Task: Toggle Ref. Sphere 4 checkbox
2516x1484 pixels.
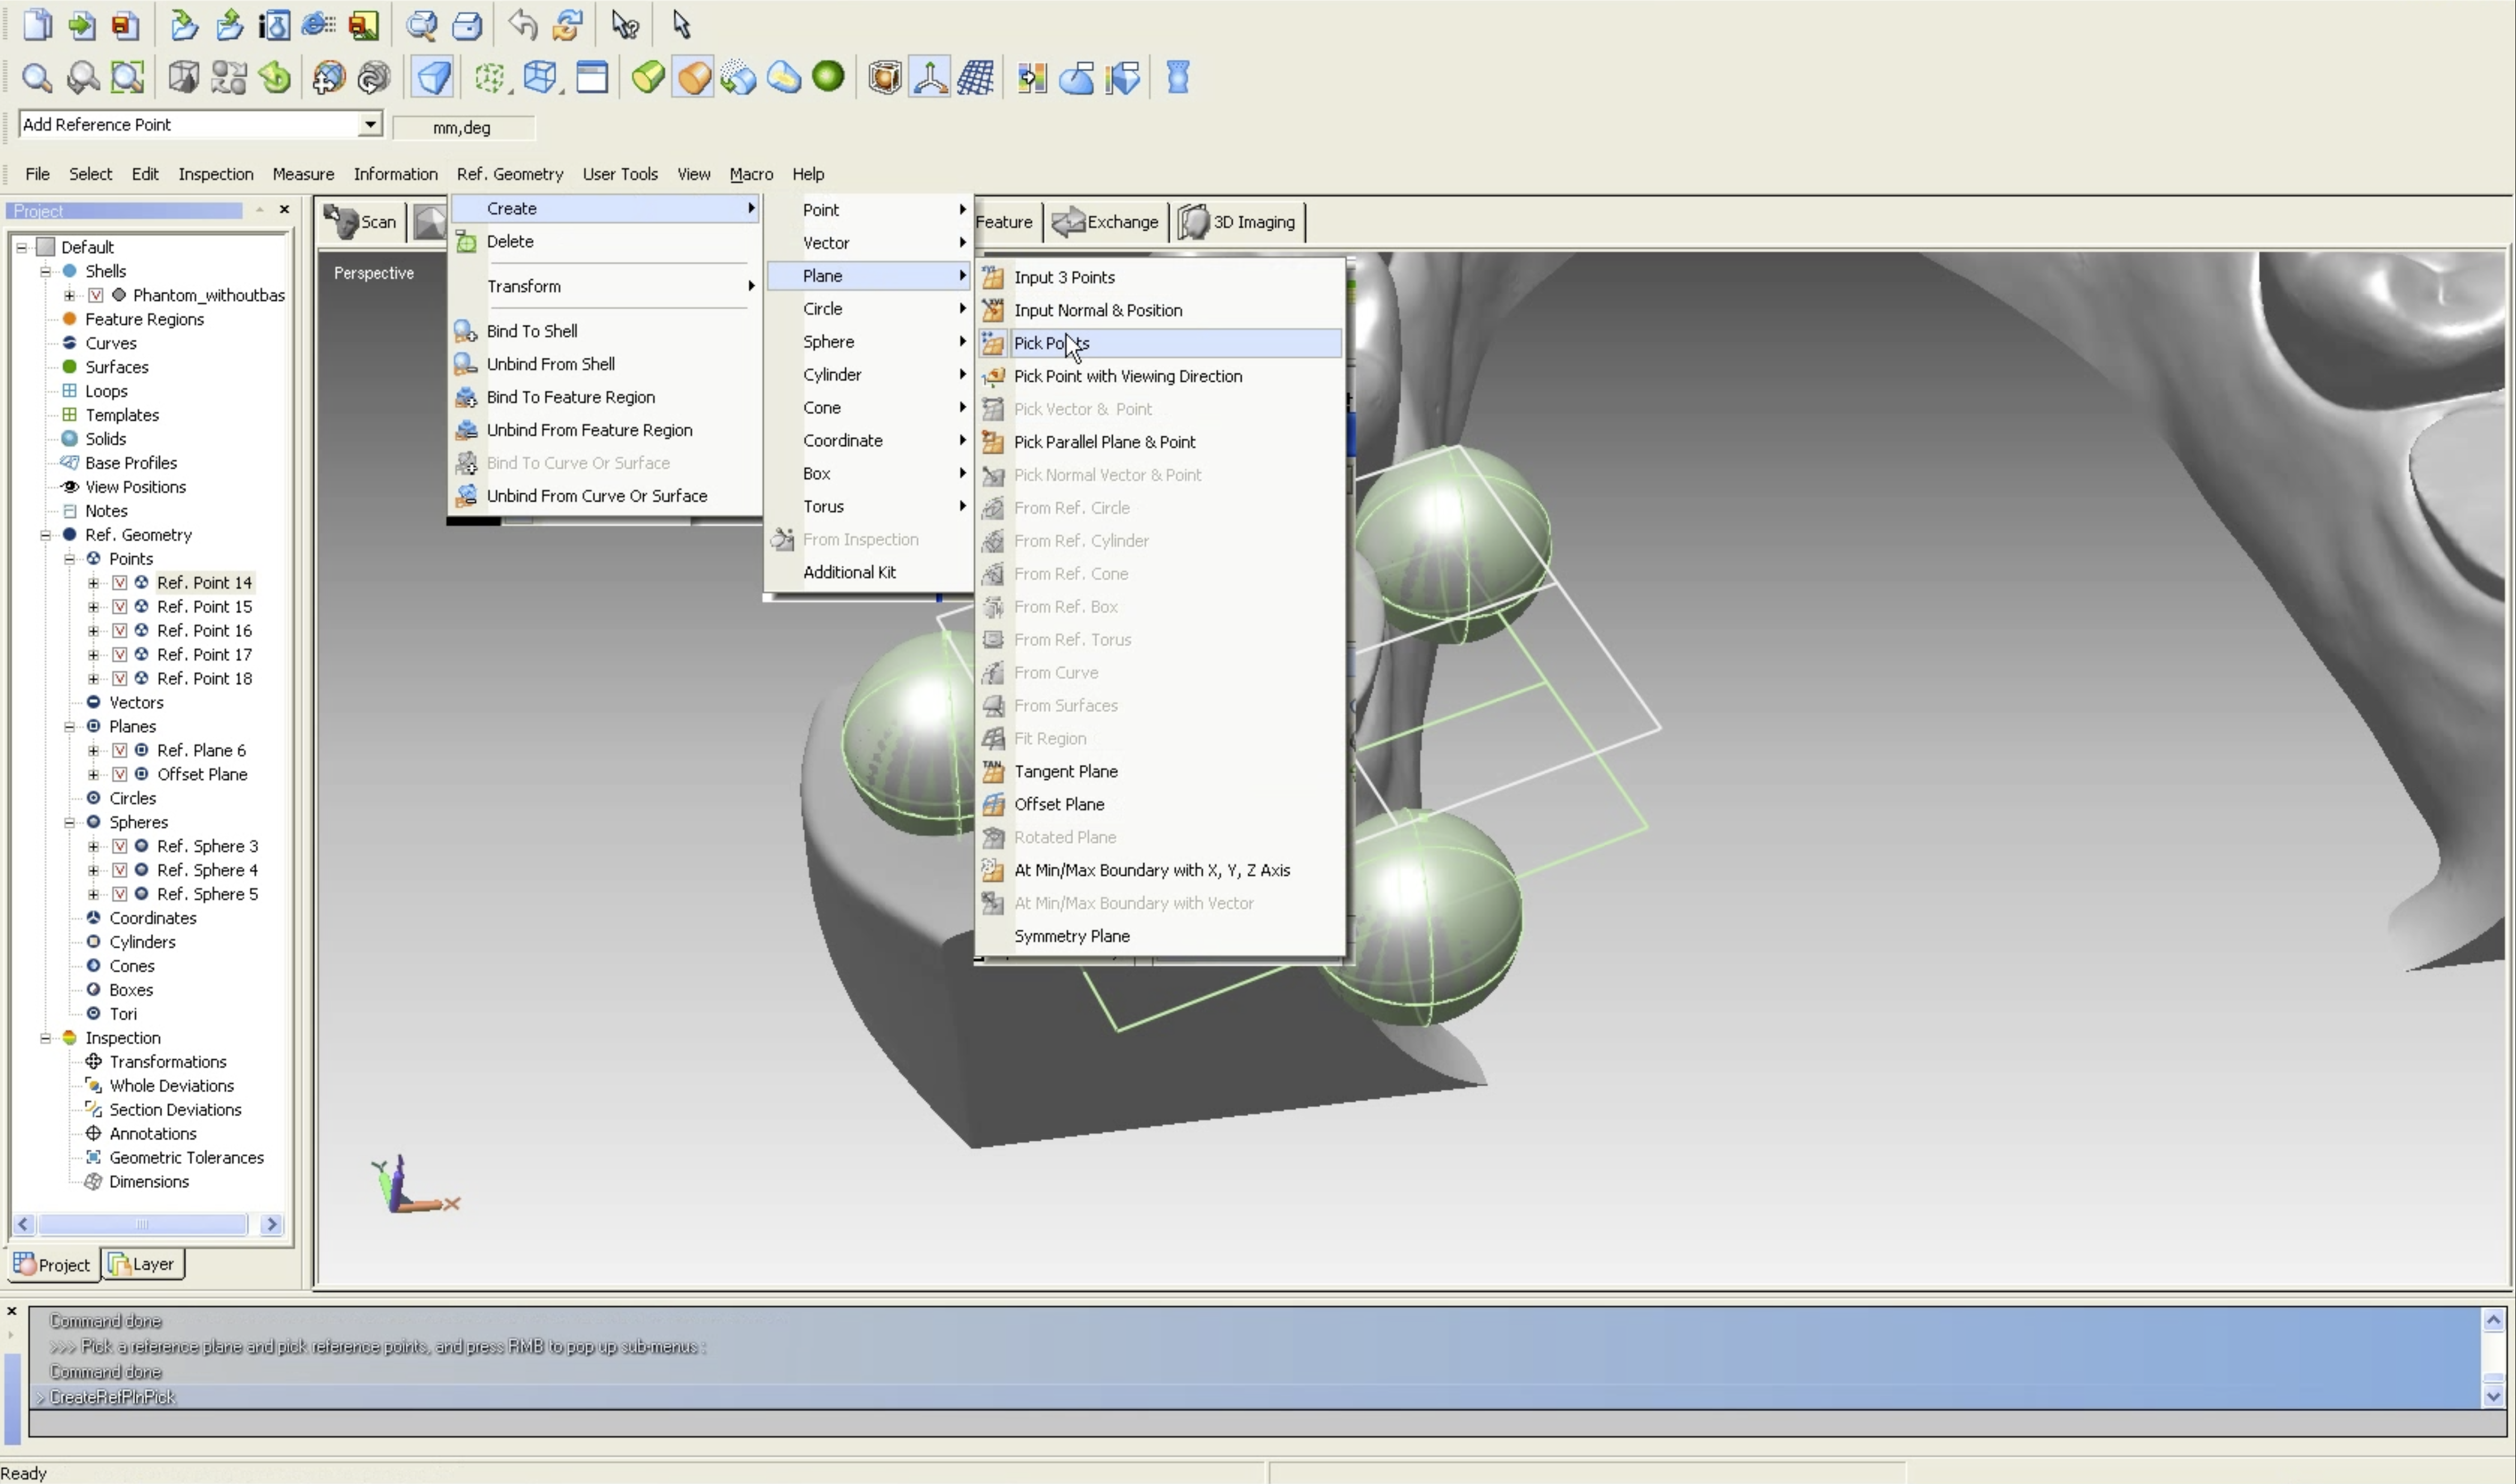Action: 119,870
